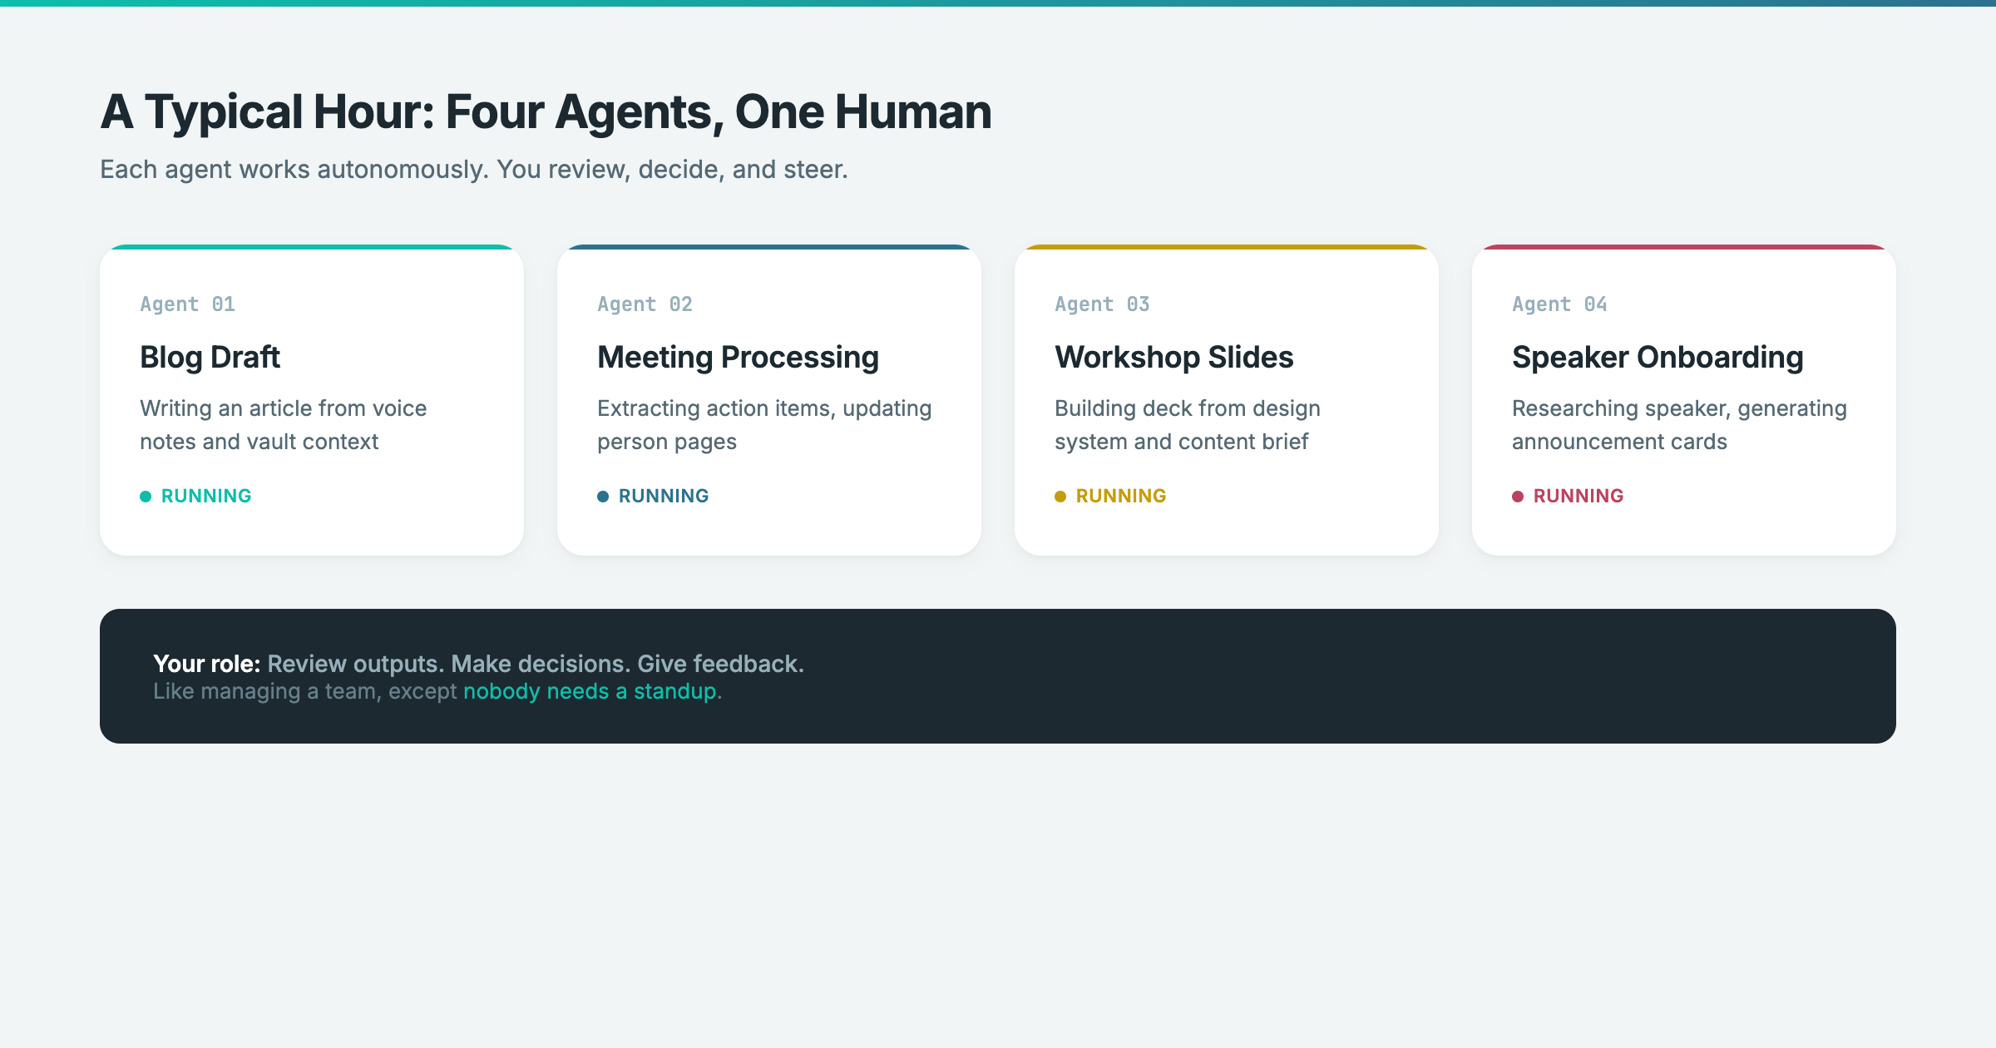Viewport: 1996px width, 1048px height.
Task: Click the blue status dot on Meeting Processing
Action: click(603, 496)
